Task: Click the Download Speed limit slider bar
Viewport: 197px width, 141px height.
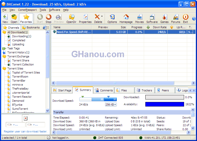Action: [98, 99]
